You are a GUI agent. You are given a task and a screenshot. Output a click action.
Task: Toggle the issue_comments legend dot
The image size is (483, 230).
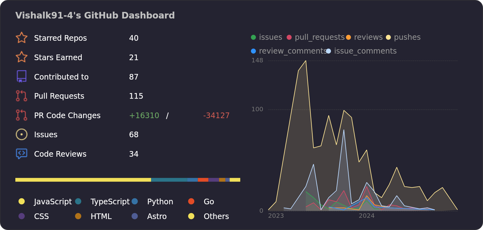pos(328,51)
